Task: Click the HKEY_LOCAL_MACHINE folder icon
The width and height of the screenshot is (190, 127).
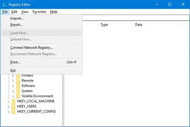Action: click(x=13, y=101)
